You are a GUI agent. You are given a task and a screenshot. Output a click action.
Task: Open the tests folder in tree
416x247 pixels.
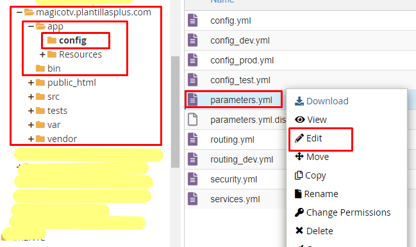tap(57, 111)
